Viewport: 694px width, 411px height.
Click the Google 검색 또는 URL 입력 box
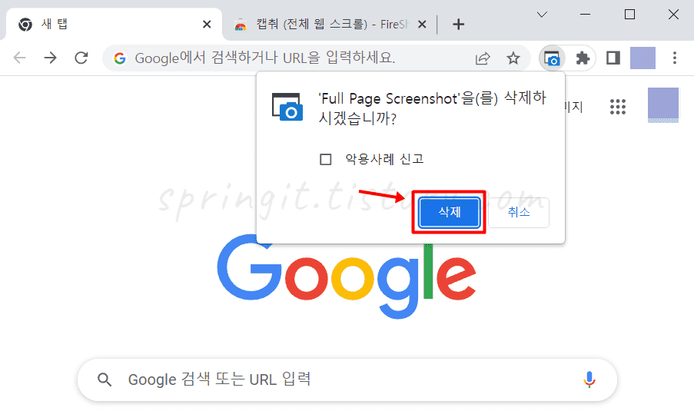pos(347,380)
